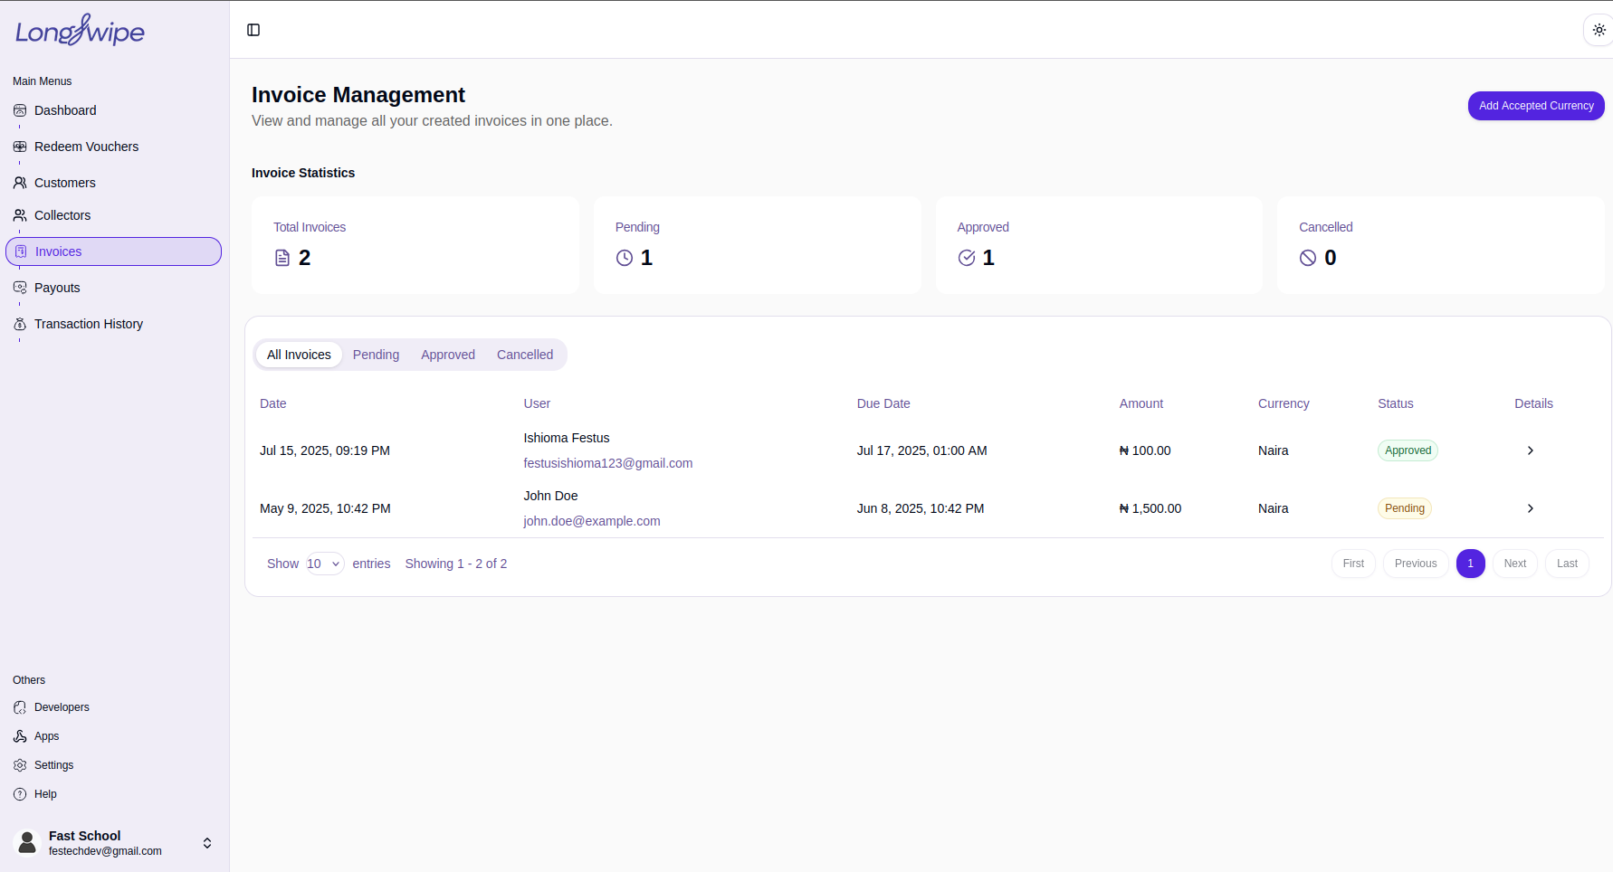The width and height of the screenshot is (1613, 872).
Task: Click the Approved status badge
Action: pos(1408,450)
